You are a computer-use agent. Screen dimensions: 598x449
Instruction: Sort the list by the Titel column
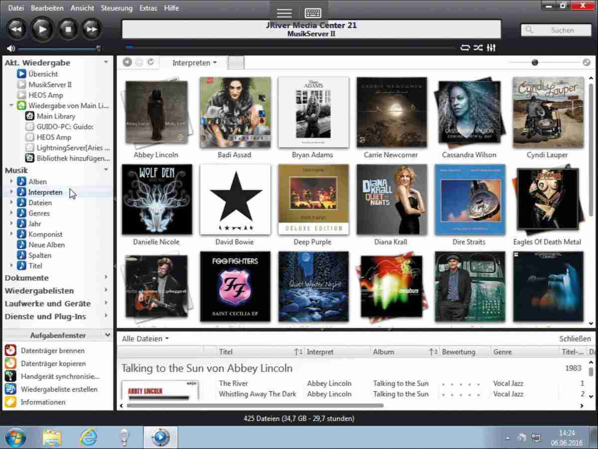click(x=260, y=352)
